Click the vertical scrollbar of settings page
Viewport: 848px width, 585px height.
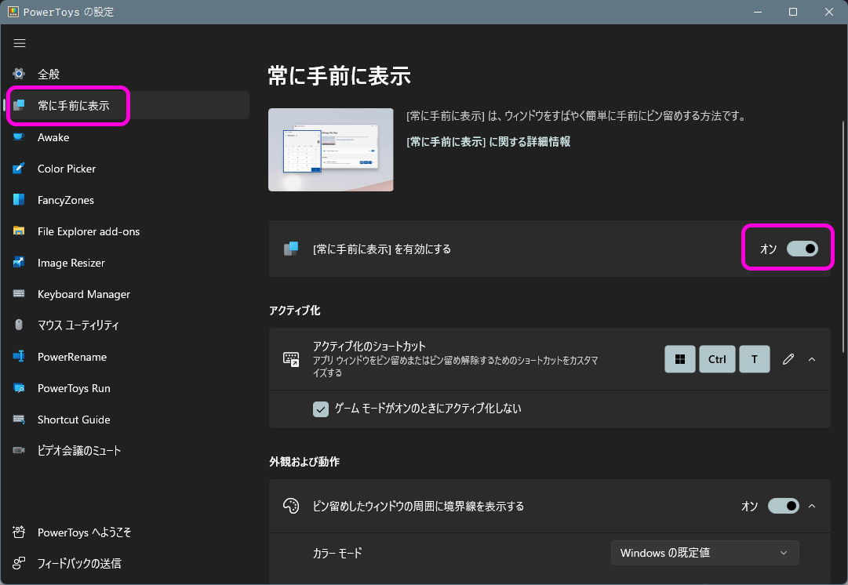click(x=843, y=237)
